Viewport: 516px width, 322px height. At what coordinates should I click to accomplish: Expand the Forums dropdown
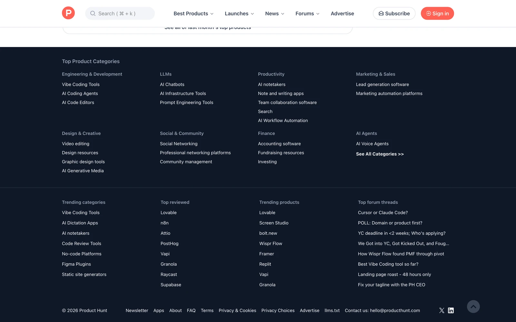[307, 14]
